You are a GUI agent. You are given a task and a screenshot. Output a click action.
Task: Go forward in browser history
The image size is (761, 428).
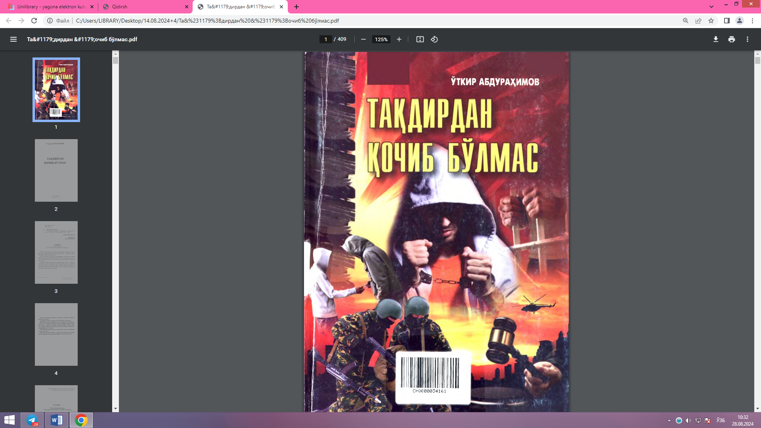[21, 21]
